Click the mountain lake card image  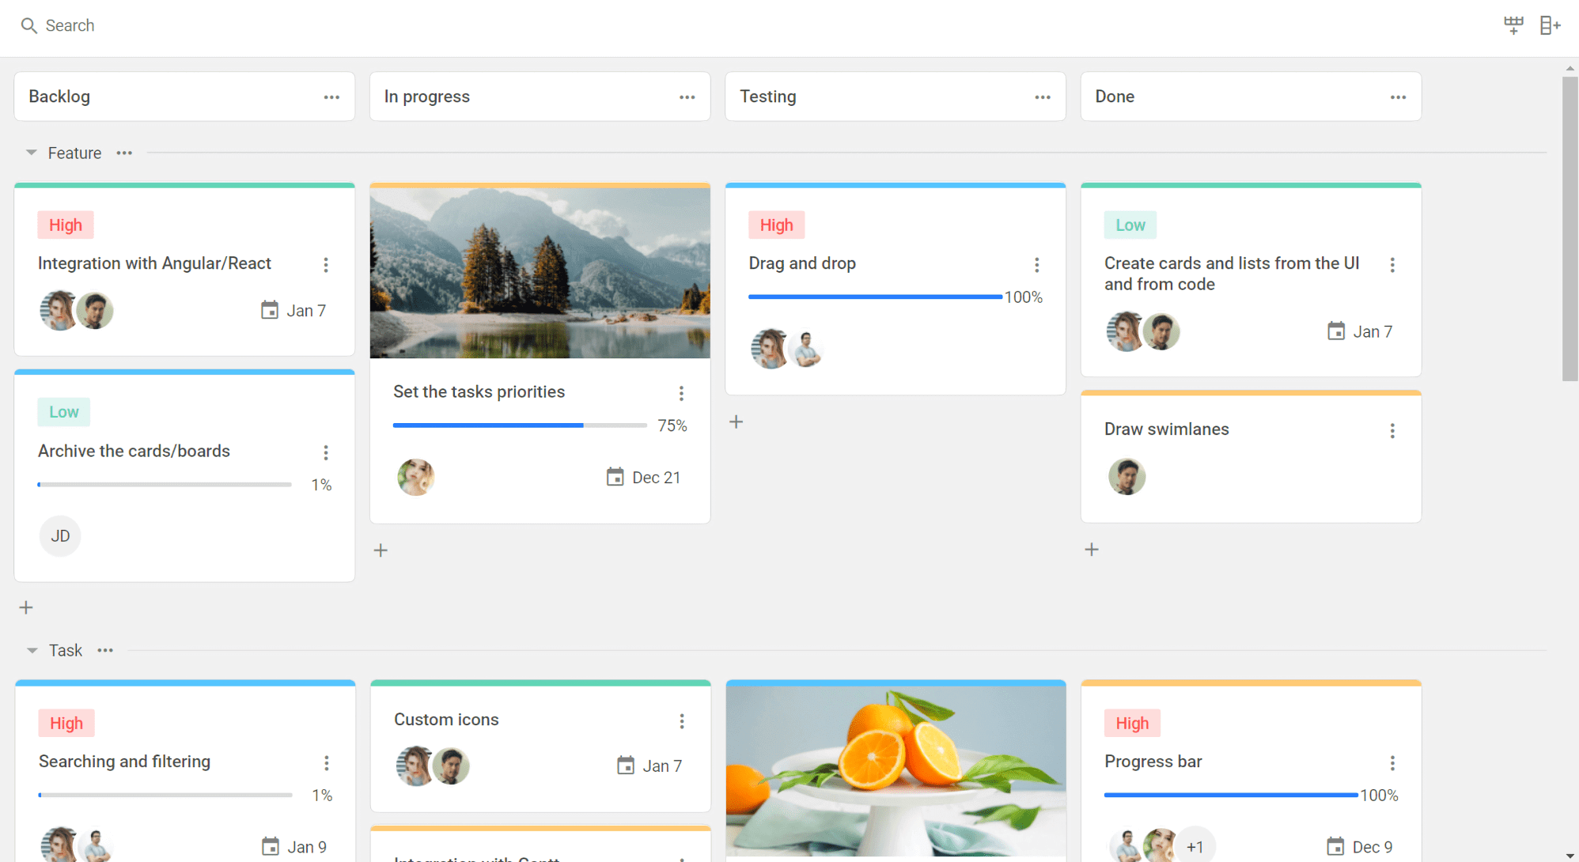(x=540, y=273)
